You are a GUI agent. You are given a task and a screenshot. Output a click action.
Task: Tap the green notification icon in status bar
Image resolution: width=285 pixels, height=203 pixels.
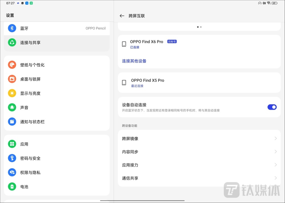coord(31,3)
